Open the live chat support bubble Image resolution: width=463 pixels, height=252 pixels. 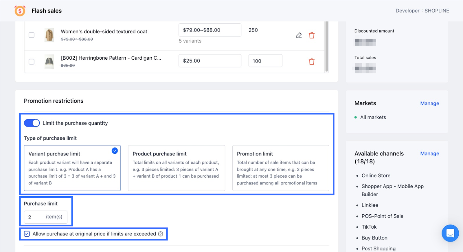click(x=450, y=233)
